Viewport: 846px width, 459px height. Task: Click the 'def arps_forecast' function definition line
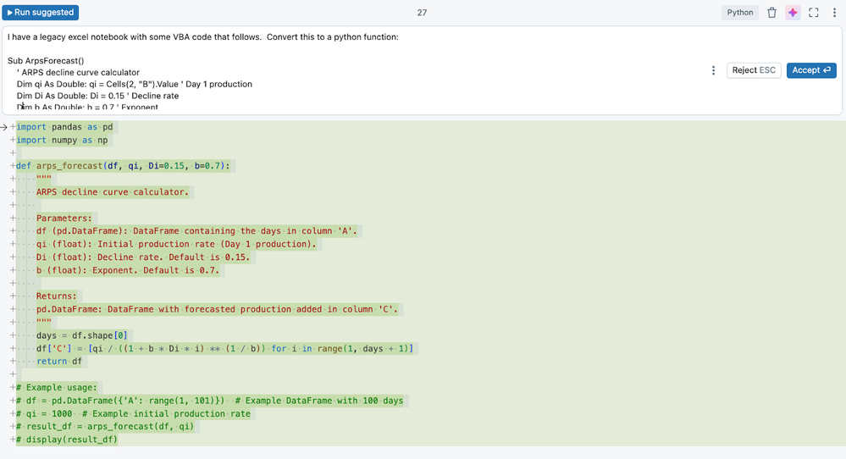point(123,166)
